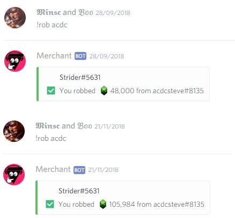Click BOT badge on 28/09/2018 Merchant message
235x218 pixels.
click(x=80, y=56)
